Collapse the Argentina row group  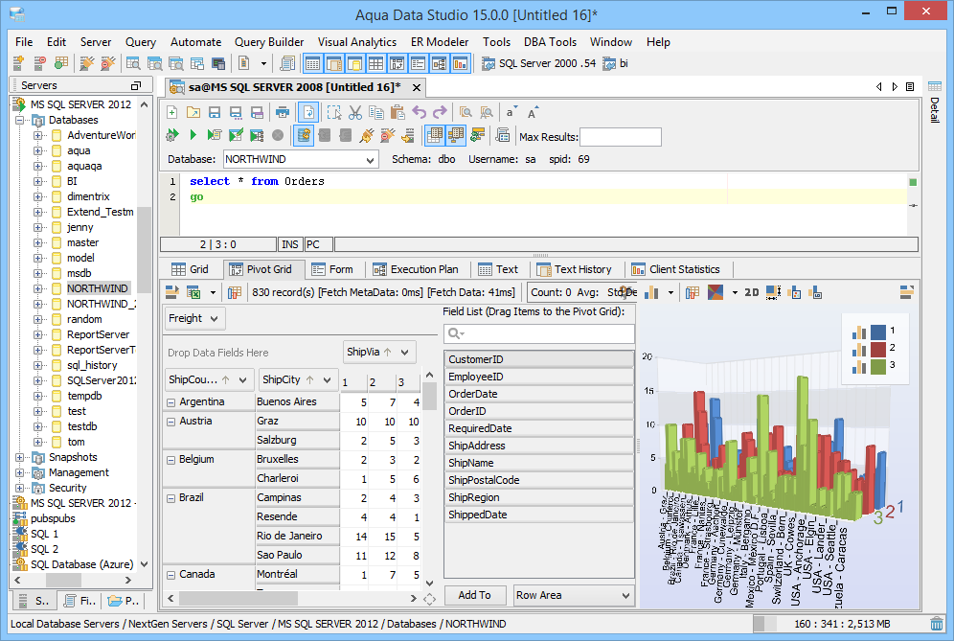(170, 402)
